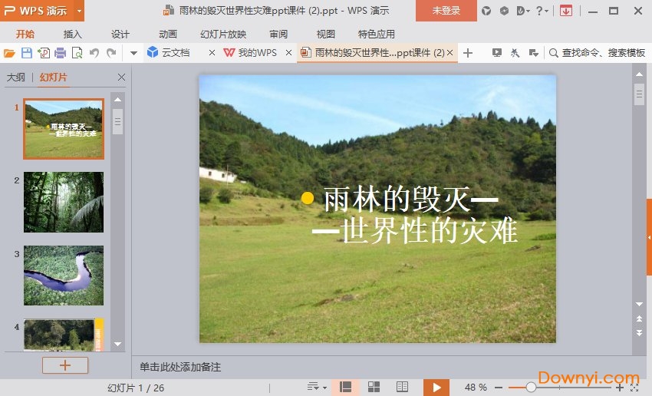The height and width of the screenshot is (396, 652).
Task: Open the 幻灯片放映 ribbon tab
Action: click(223, 34)
